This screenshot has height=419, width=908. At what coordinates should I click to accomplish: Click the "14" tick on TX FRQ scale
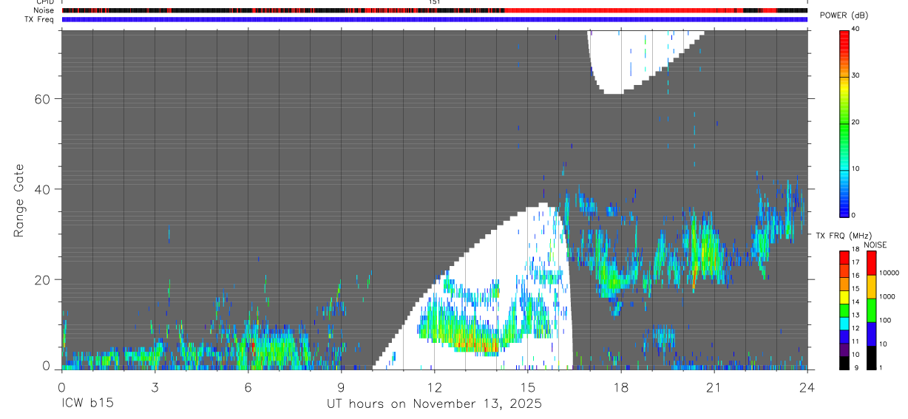[x=856, y=302]
